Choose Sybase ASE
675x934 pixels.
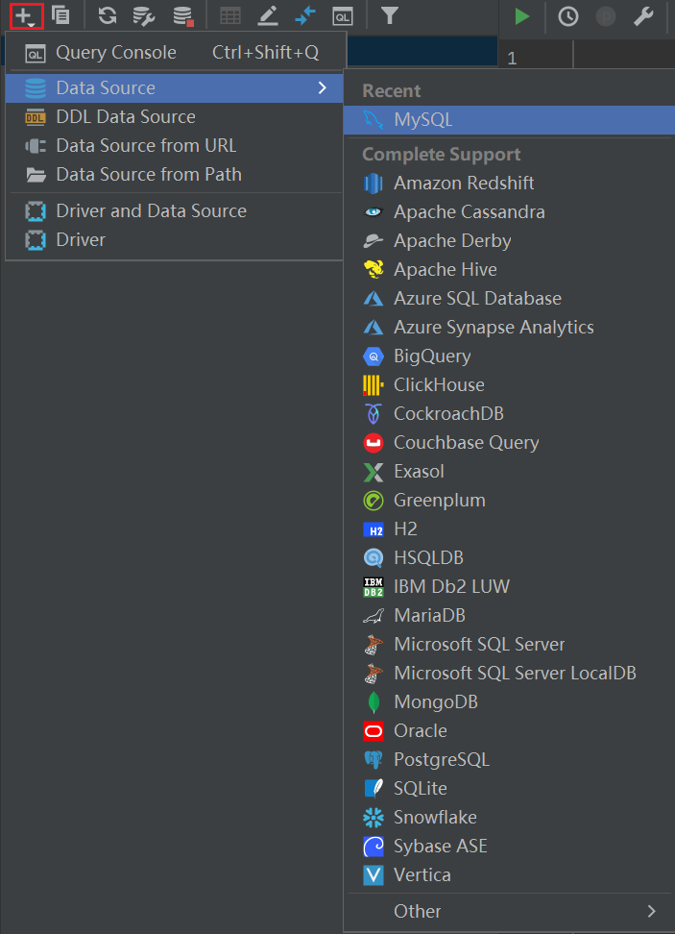pos(509,846)
